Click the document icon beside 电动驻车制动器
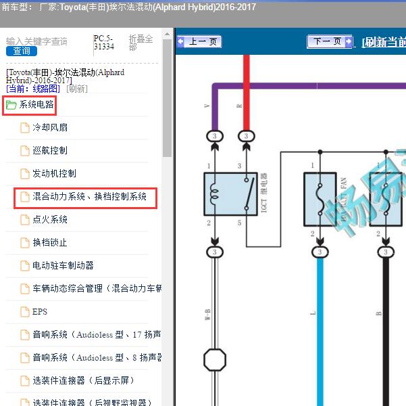Screen dimensions: 406x406 point(25,265)
